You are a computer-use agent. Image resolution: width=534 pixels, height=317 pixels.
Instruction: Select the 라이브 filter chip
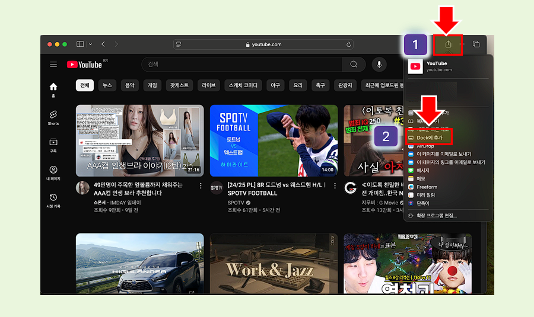[209, 85]
